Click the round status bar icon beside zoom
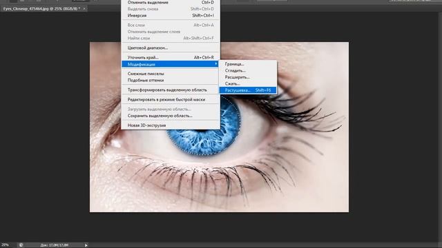Image resolution: width=442 pixels, height=248 pixels. point(21,245)
